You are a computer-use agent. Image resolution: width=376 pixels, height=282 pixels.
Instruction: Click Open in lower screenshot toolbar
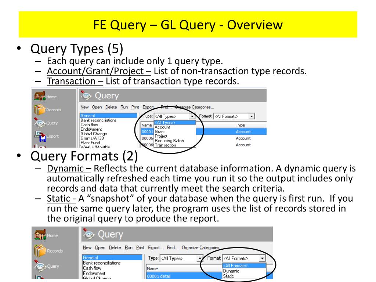coord(100,247)
